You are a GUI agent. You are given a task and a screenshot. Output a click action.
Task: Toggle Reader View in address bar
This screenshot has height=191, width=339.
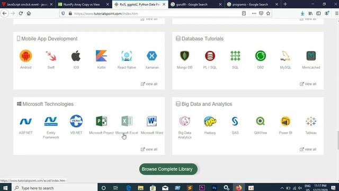click(244, 13)
